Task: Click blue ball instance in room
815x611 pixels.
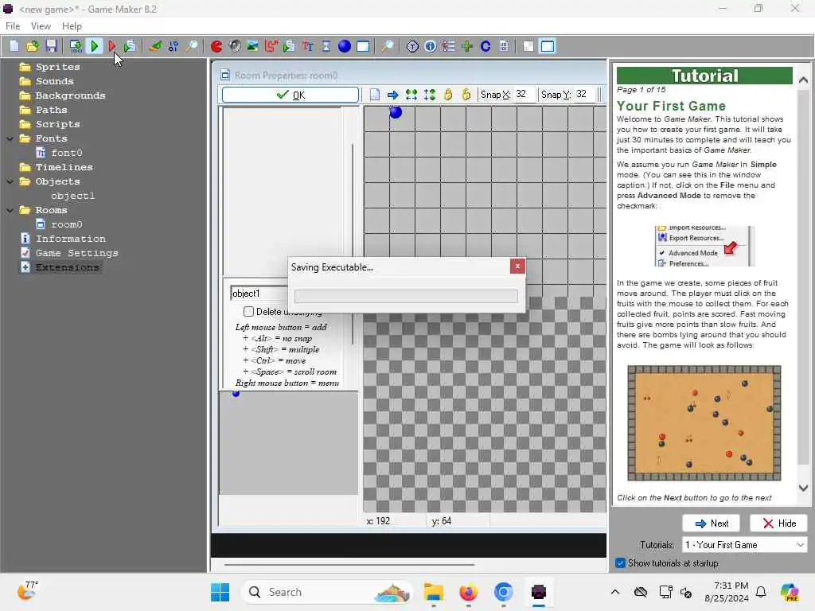Action: point(396,111)
